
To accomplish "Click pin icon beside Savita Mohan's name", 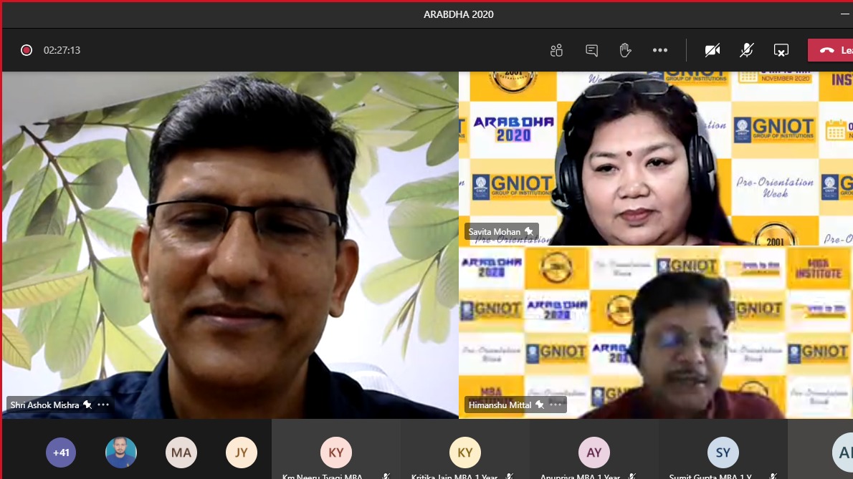I will point(529,231).
